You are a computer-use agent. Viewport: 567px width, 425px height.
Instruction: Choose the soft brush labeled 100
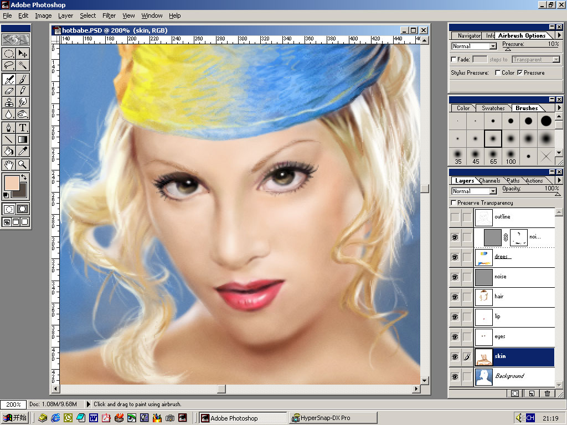[x=511, y=156]
